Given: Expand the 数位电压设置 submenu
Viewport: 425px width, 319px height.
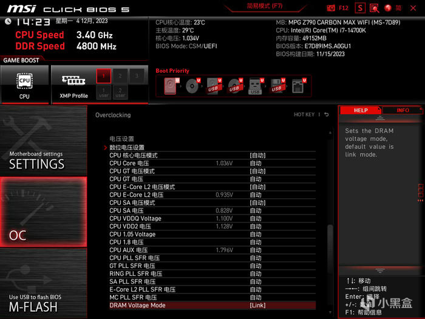Looking at the screenshot, I should pyautogui.click(x=126, y=148).
